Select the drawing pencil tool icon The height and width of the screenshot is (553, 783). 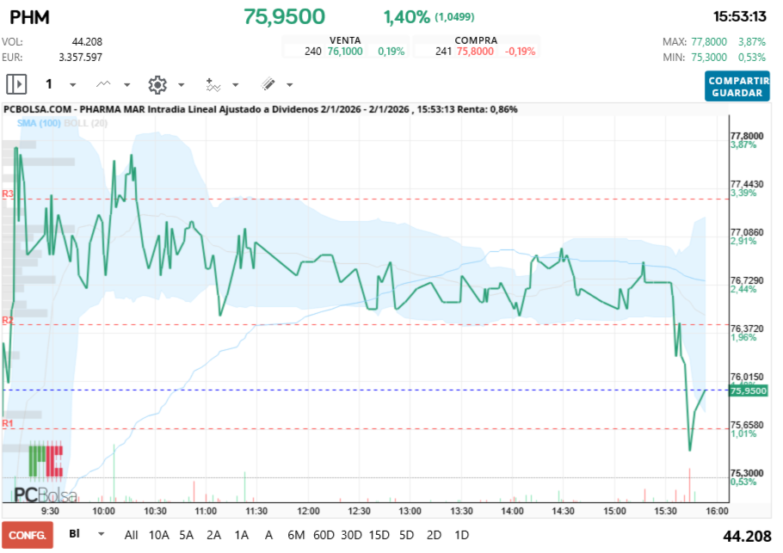pos(268,84)
